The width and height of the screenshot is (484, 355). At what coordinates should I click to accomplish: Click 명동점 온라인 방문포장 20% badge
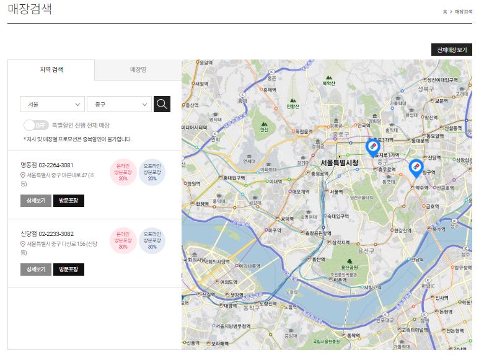point(123,172)
